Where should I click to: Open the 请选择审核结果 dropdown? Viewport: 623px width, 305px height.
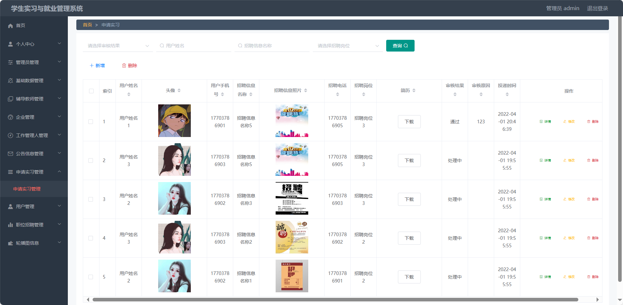pyautogui.click(x=118, y=46)
